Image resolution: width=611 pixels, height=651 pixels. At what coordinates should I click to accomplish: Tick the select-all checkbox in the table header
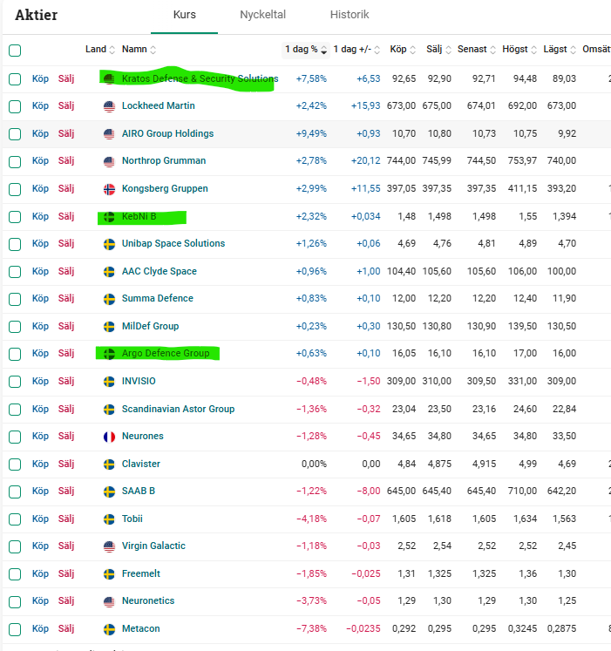15,51
